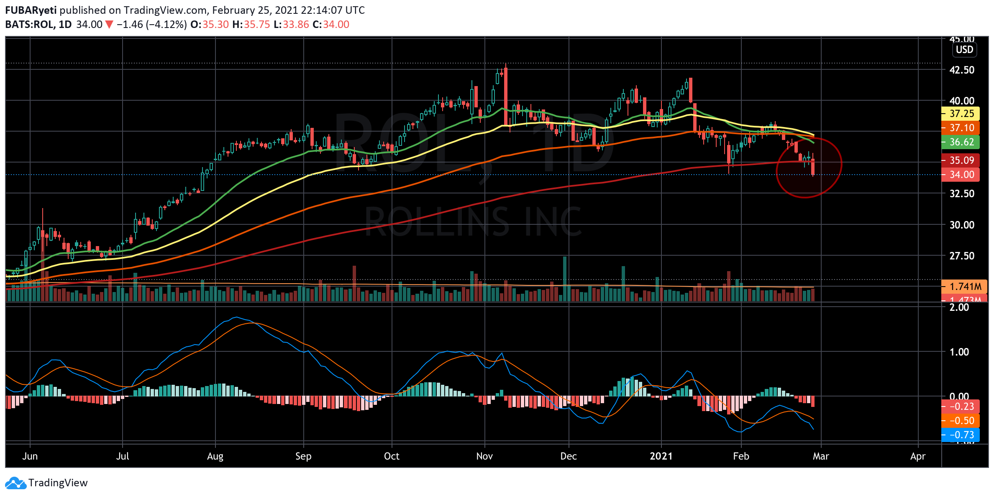Click the 1.741M volume label
994x498 pixels.
pos(965,286)
